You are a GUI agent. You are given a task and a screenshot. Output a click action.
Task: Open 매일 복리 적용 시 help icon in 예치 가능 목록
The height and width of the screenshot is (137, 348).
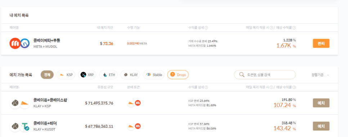pyautogui.click(x=271, y=87)
